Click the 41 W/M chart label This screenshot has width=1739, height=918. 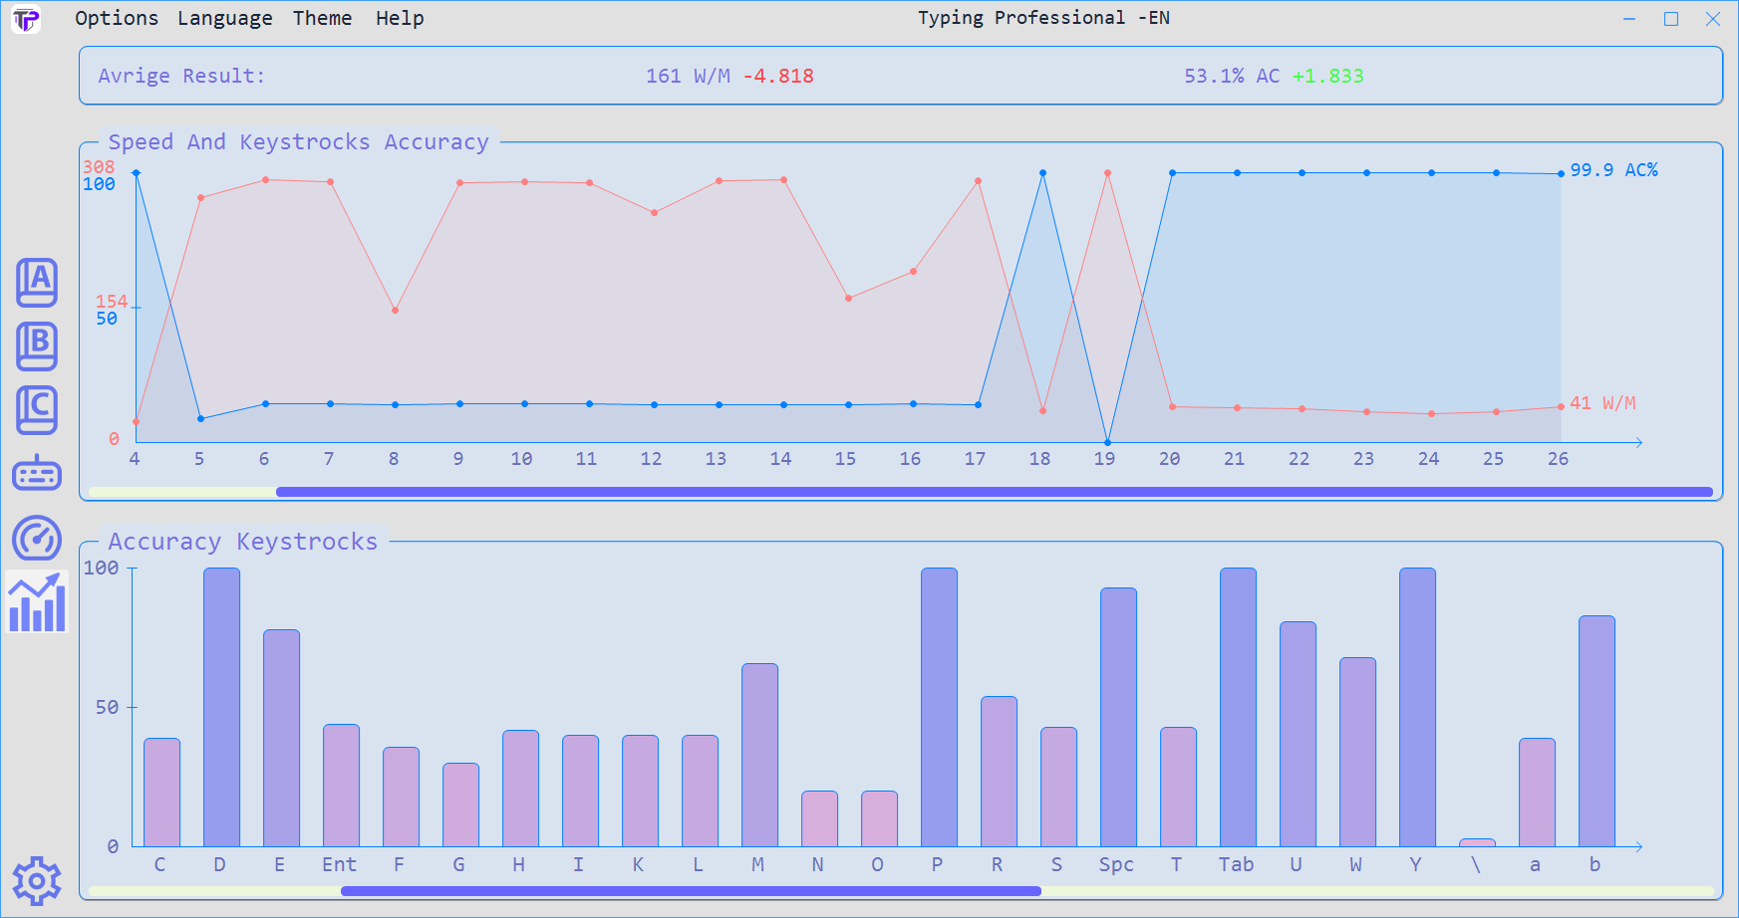click(1602, 403)
